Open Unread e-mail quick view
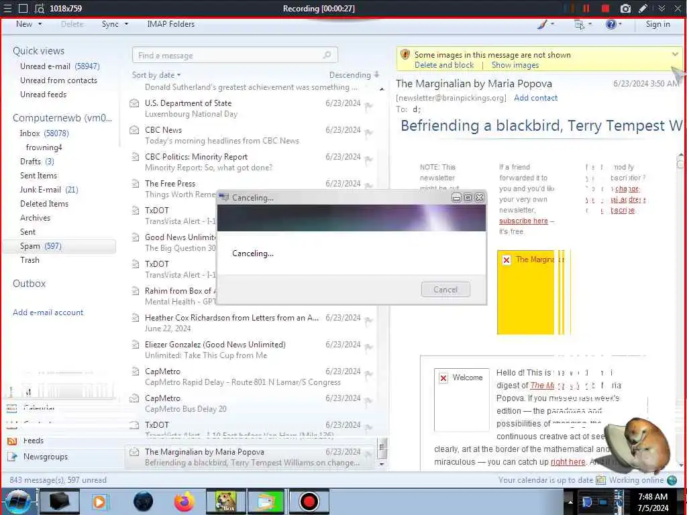Screen dimensions: 687x515 tap(60, 66)
